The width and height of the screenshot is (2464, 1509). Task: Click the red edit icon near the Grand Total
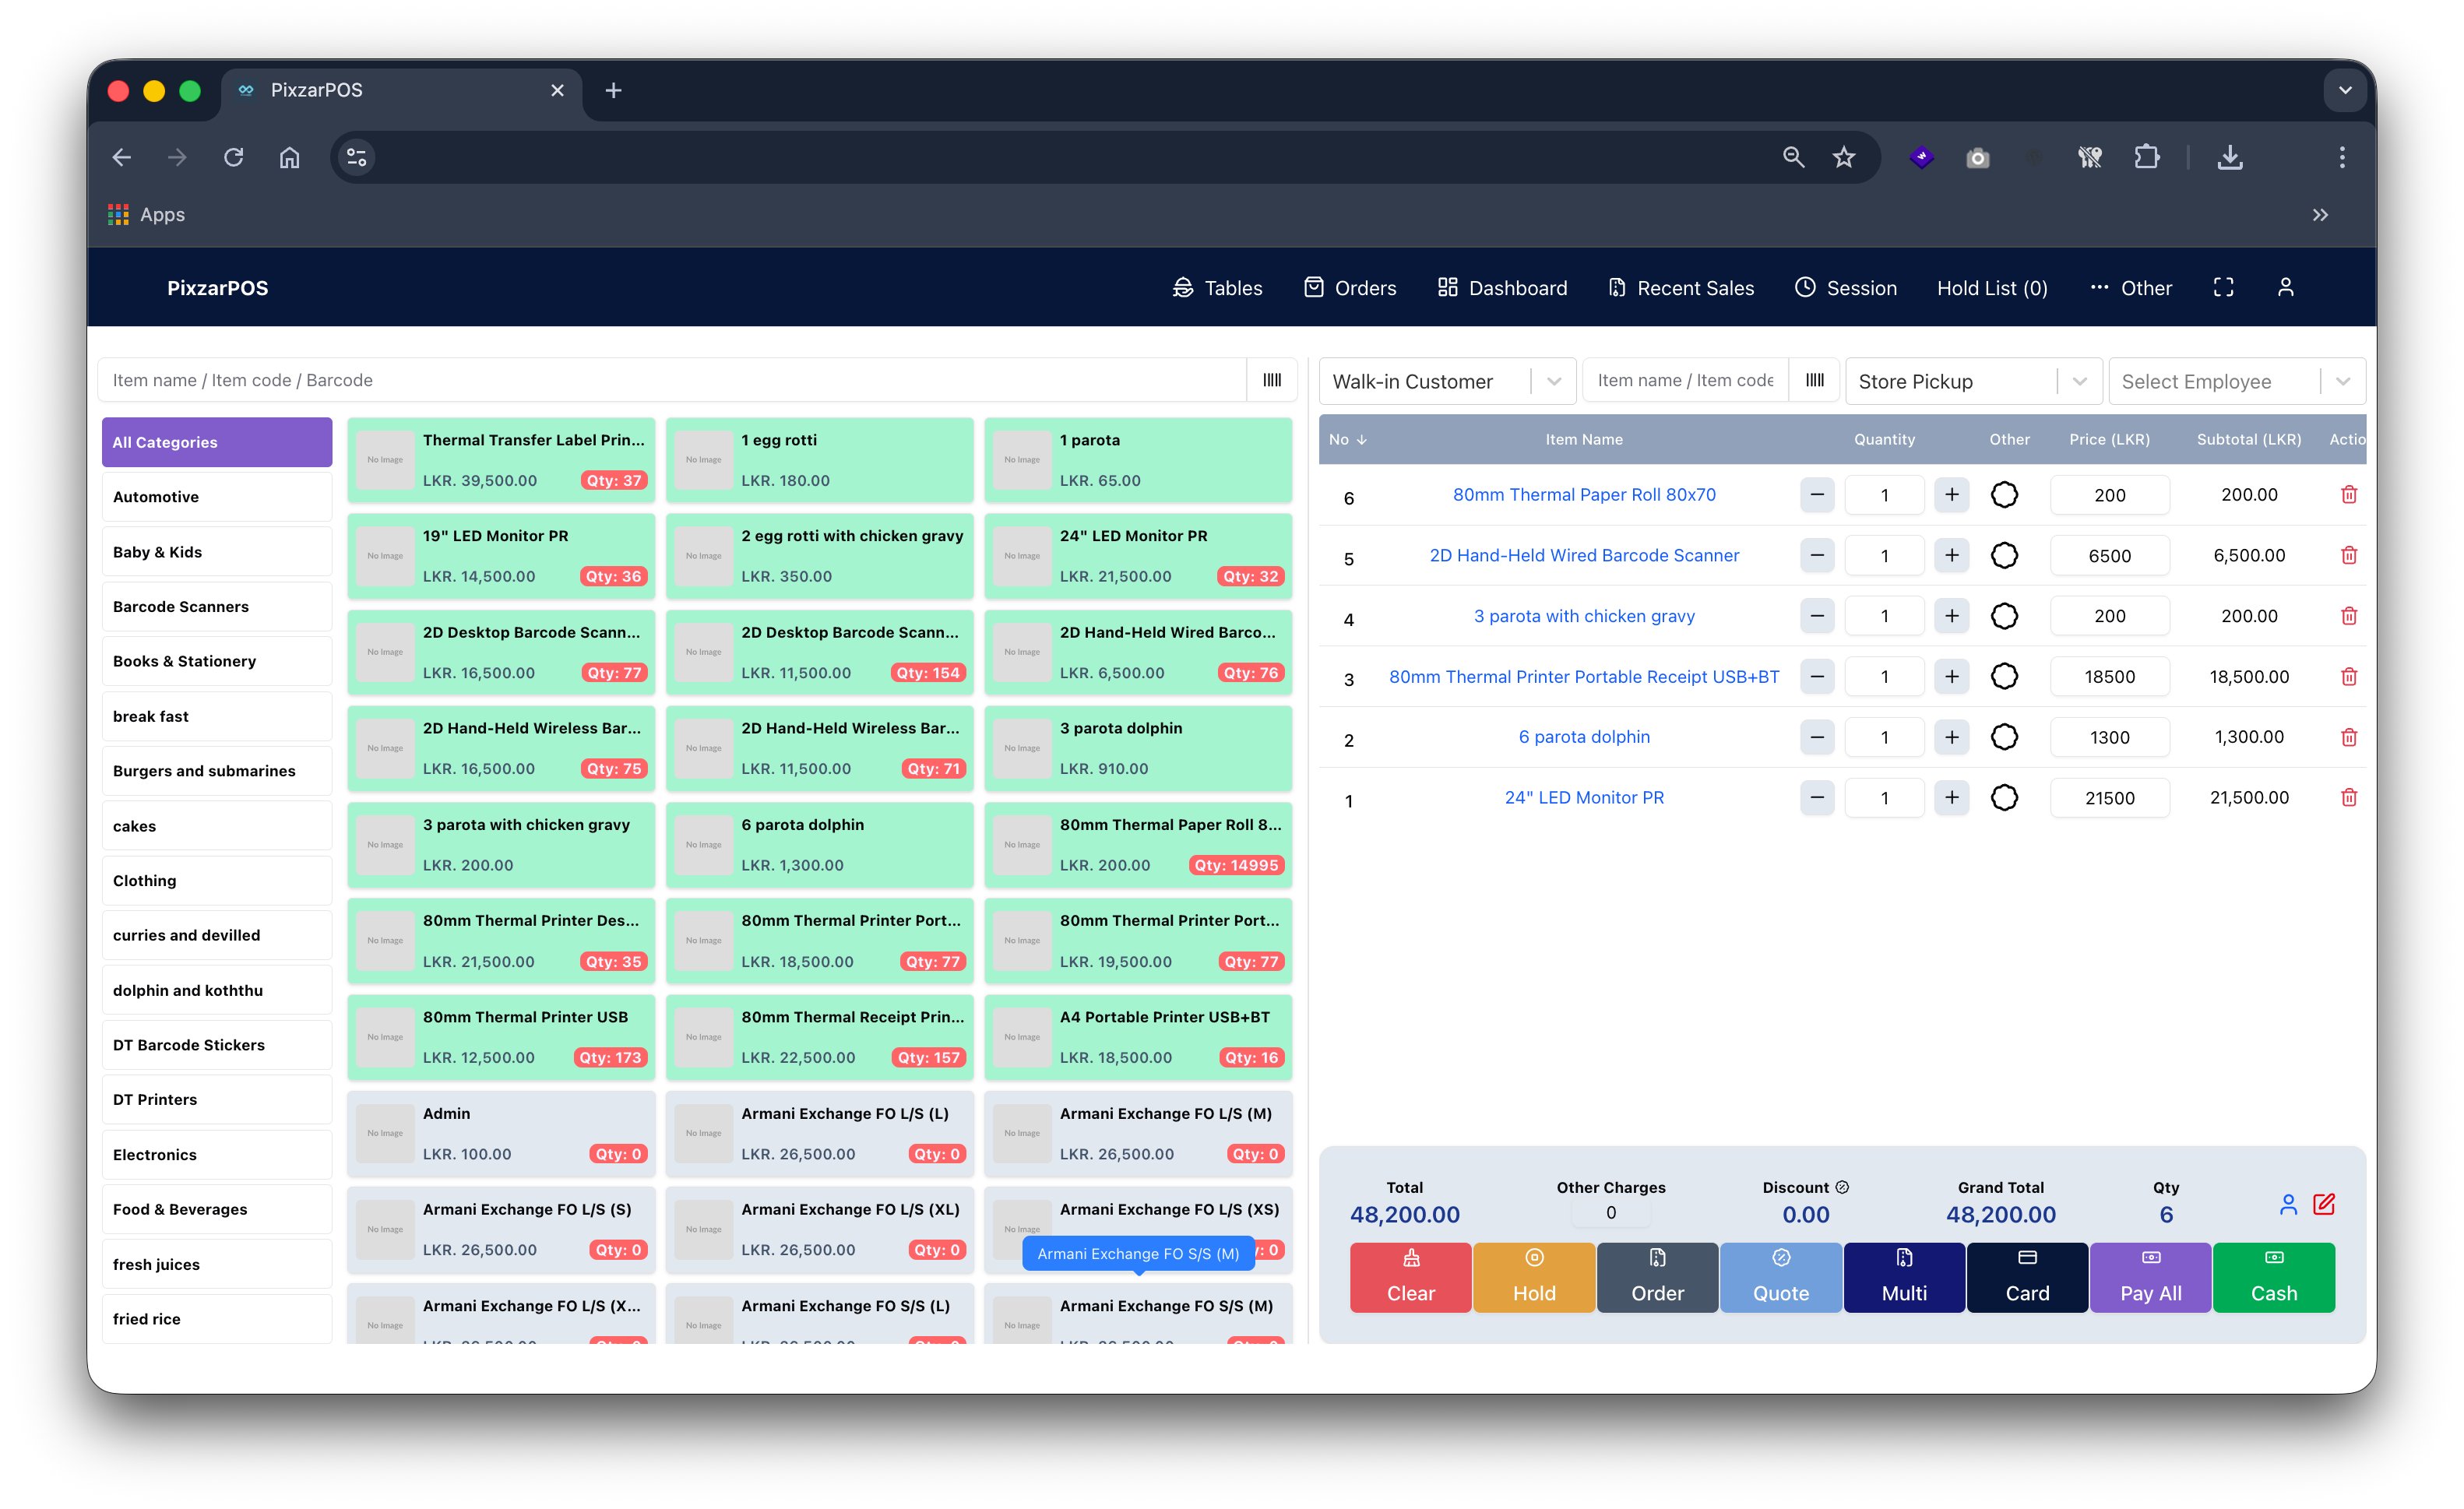[2325, 1205]
